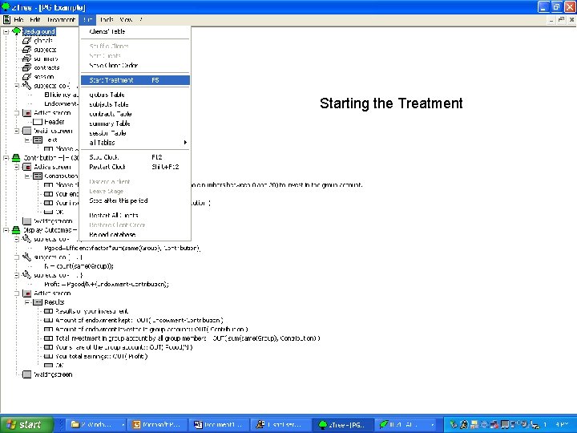
Task: Select the session table icon
Action: [x=26, y=77]
